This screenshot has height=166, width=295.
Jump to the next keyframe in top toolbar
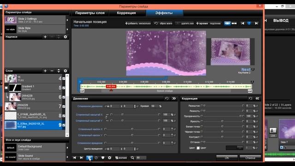(x=256, y=24)
